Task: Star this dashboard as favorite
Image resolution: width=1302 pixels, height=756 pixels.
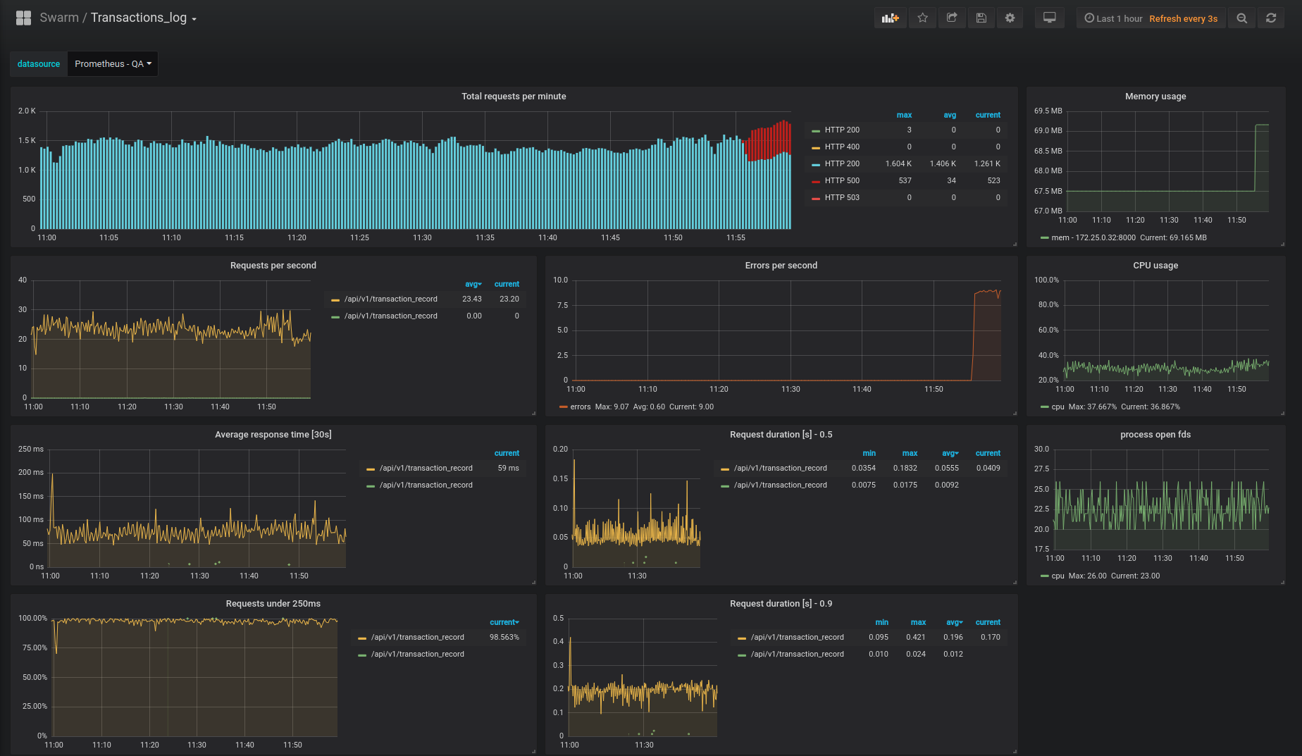Action: point(922,18)
